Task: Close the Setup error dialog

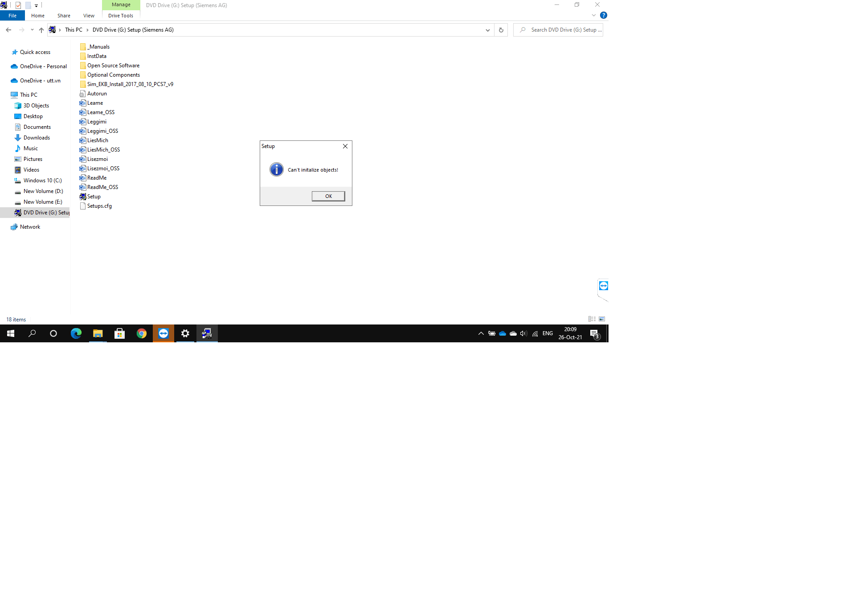Action: tap(345, 146)
